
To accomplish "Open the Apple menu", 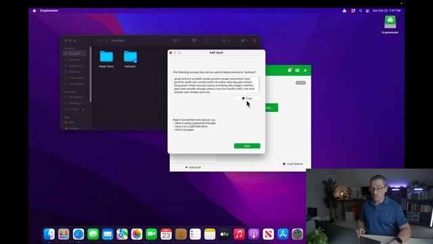I will tap(35, 11).
